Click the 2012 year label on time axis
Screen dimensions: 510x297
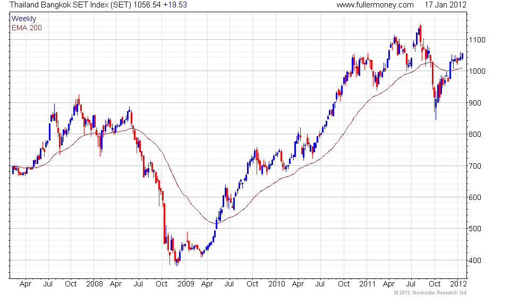click(458, 284)
